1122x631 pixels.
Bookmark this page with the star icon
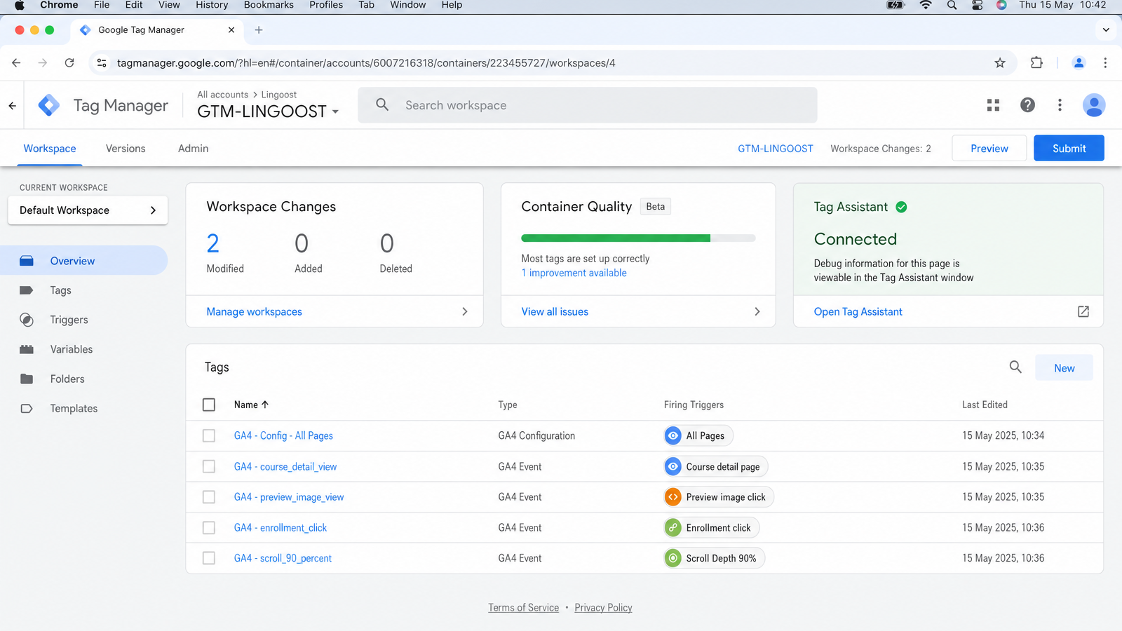(1000, 63)
